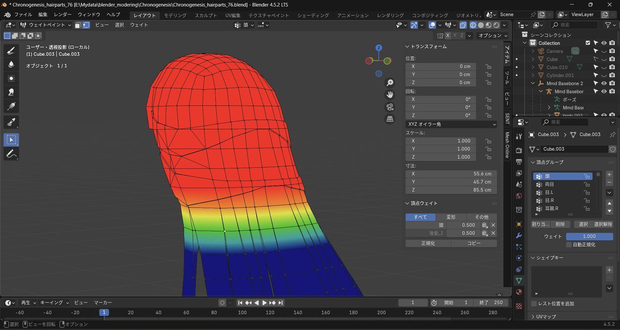
Task: Switch to the 変形 vertex weight tab
Action: (x=451, y=217)
